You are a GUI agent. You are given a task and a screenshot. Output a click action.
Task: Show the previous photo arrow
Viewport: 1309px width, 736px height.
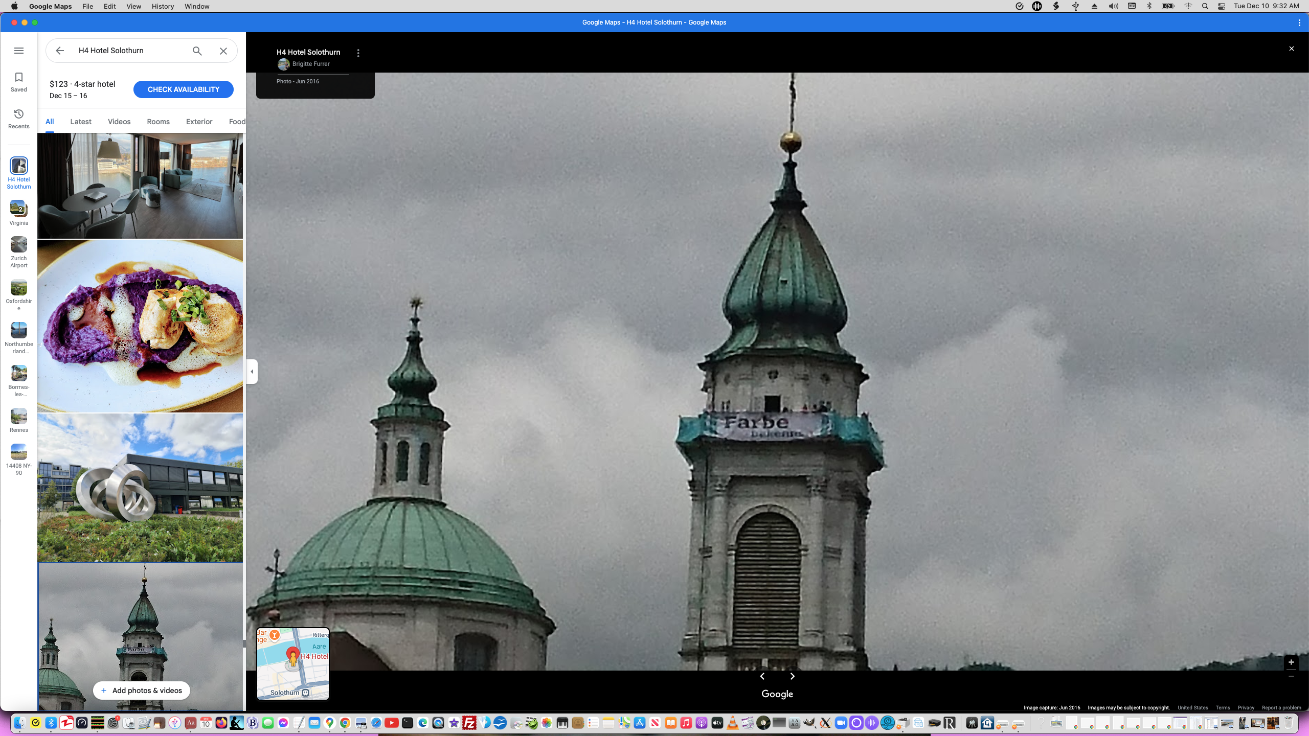point(762,676)
